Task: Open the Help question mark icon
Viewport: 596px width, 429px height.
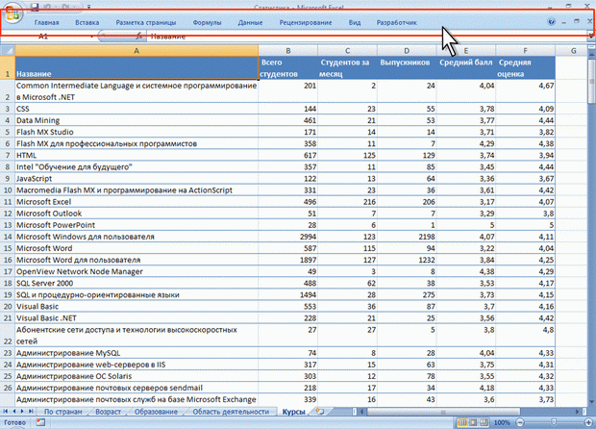Action: 551,22
